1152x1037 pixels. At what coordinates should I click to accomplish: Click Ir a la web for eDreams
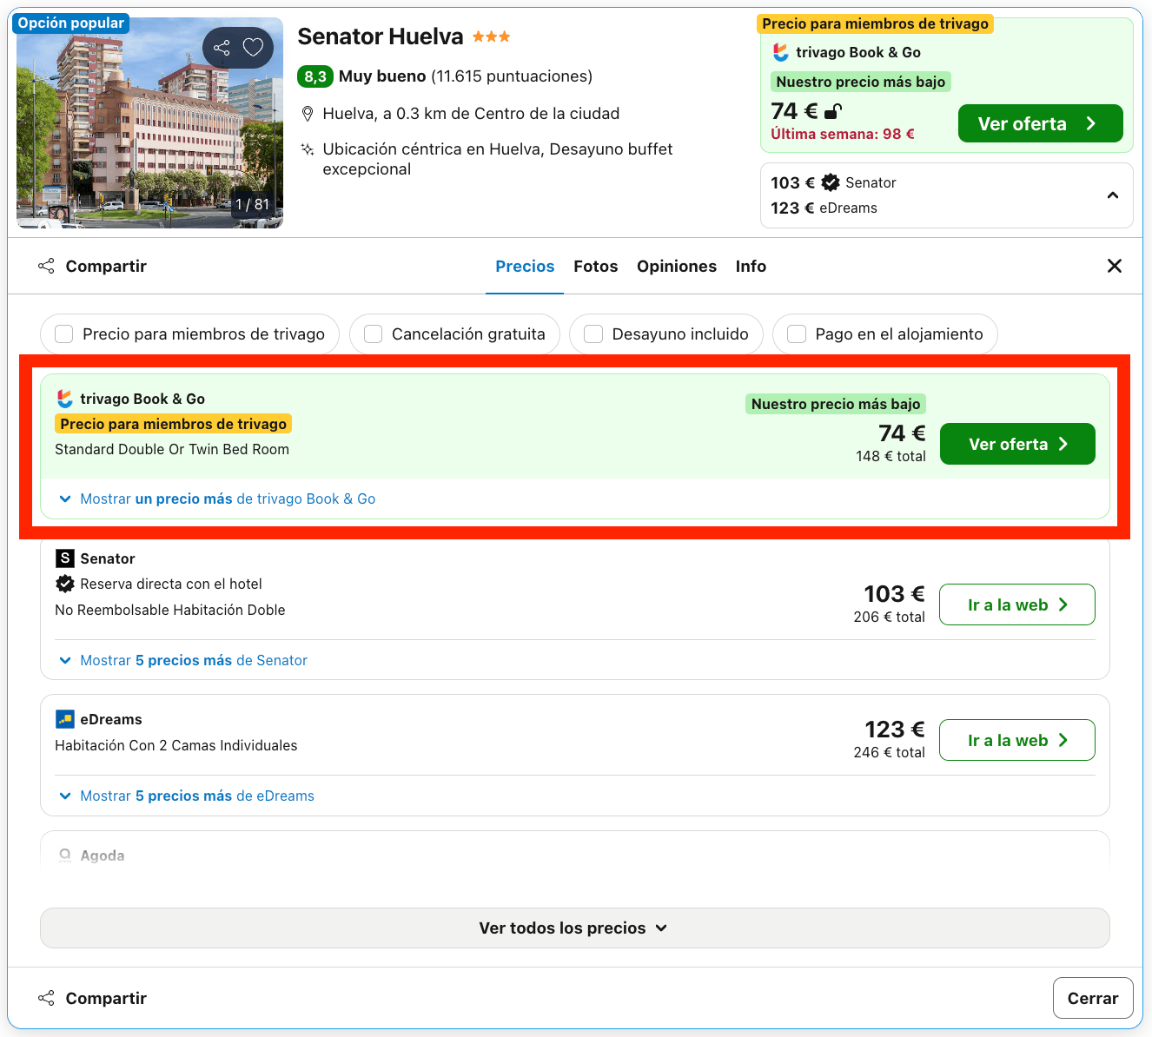[1017, 740]
